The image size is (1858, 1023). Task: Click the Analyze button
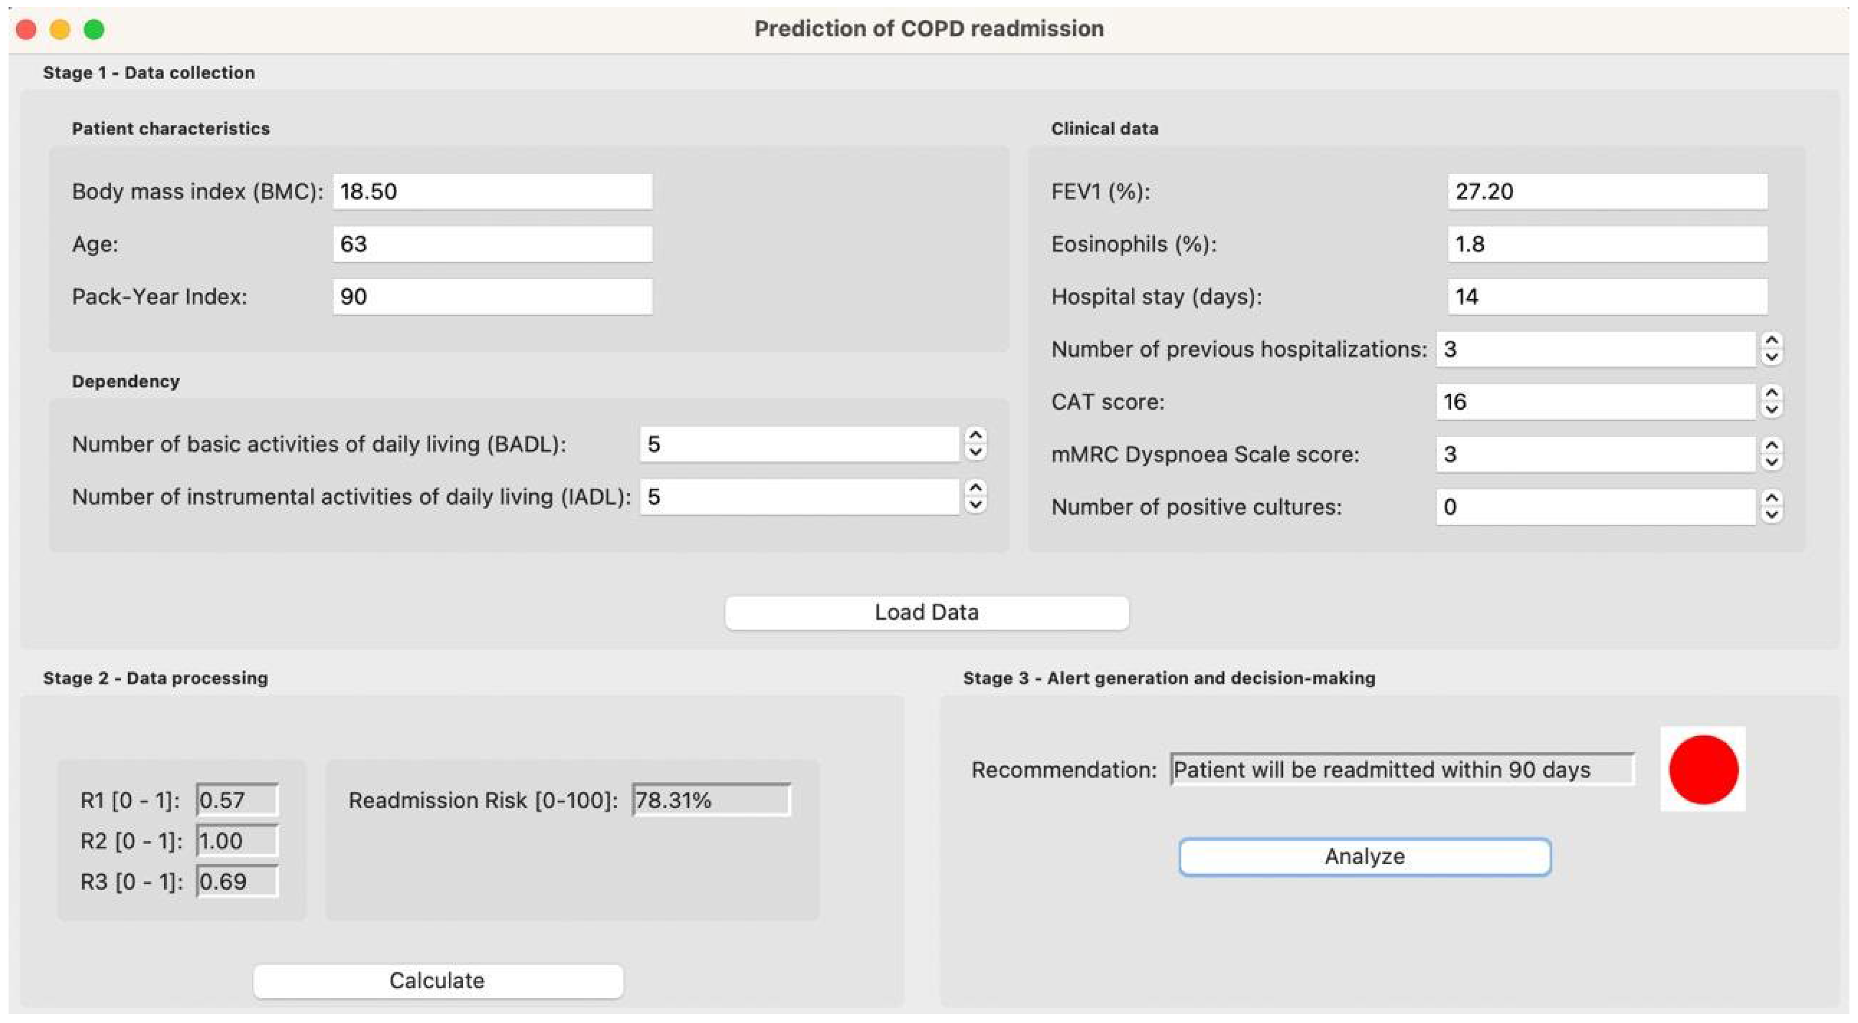click(1364, 856)
